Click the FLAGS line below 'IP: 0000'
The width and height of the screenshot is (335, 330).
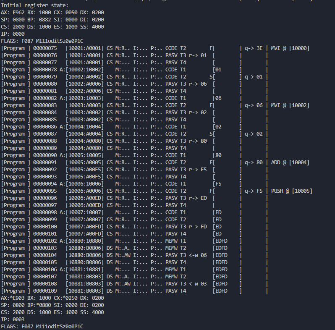pyautogui.click(x=42, y=41)
